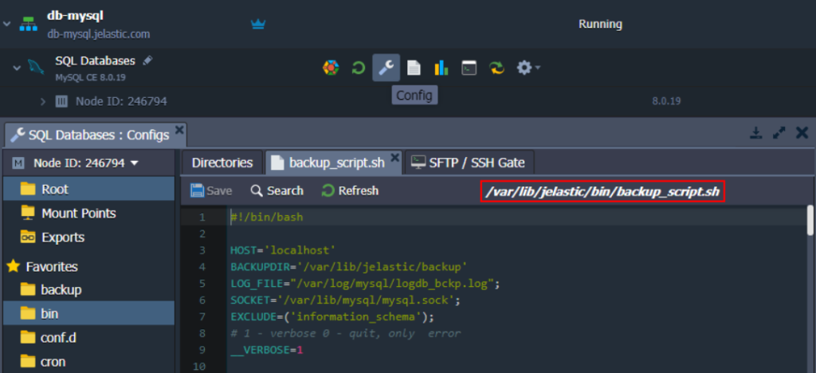The image size is (816, 373).
Task: Click the Favorites star heading
Action: point(42,267)
